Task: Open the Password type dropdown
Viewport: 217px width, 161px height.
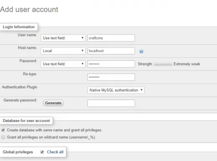Action: tap(63, 64)
